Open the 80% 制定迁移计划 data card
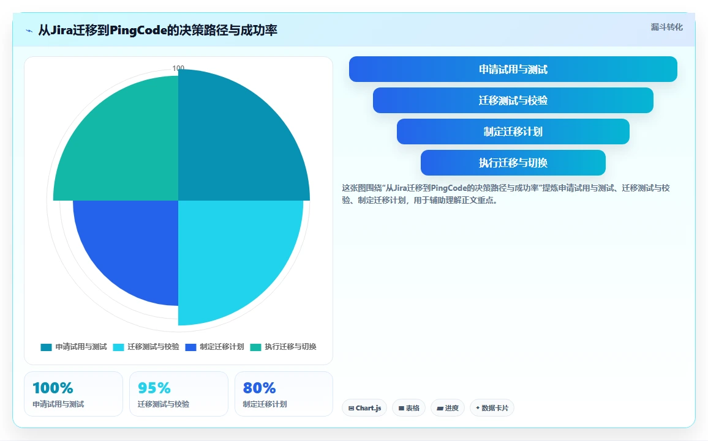This screenshot has width=708, height=441. pos(284,394)
